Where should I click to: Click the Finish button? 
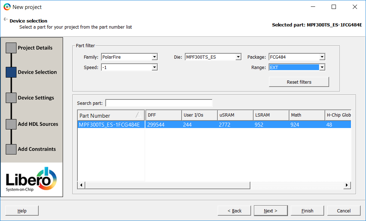click(307, 211)
